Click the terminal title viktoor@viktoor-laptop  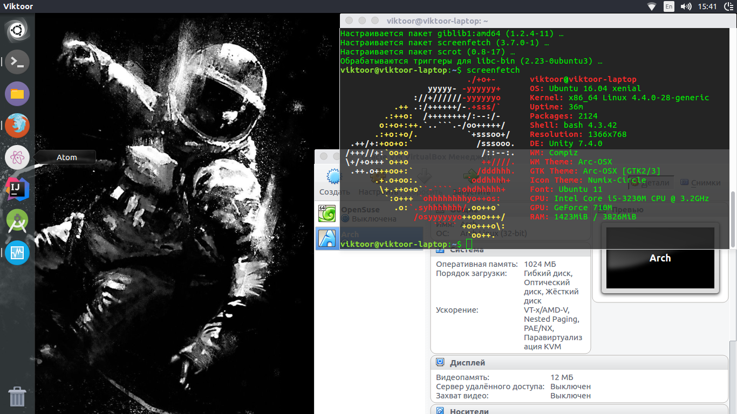438,21
